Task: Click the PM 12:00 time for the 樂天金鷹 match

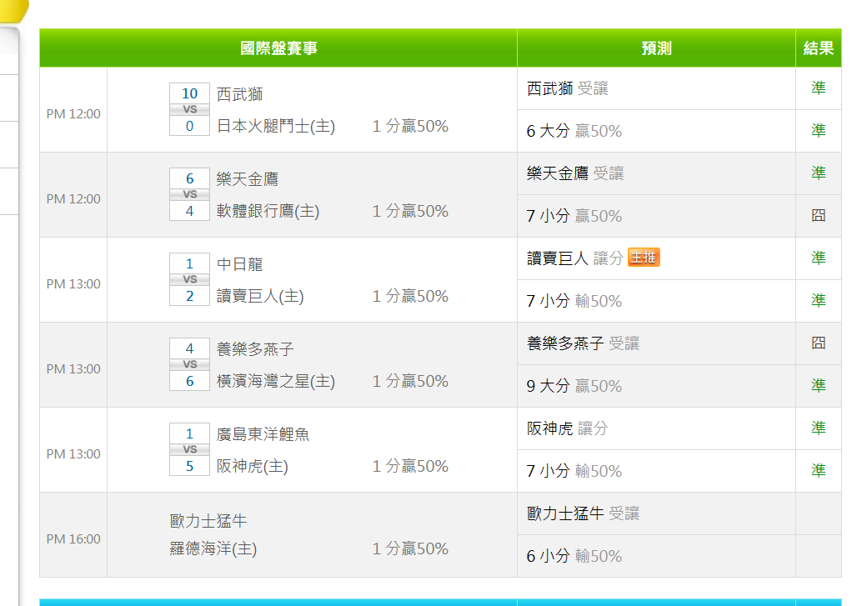Action: click(x=73, y=199)
